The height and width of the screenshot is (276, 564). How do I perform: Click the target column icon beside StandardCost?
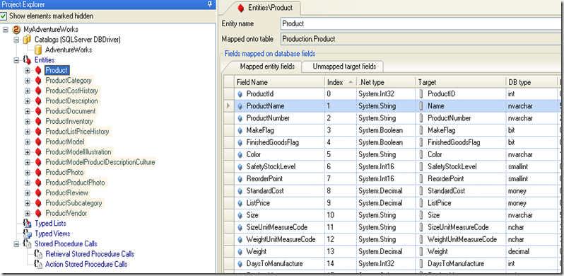(x=421, y=191)
